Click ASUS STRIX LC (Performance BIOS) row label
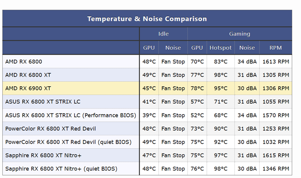Screen dimensions: 301x178 tap(71, 115)
